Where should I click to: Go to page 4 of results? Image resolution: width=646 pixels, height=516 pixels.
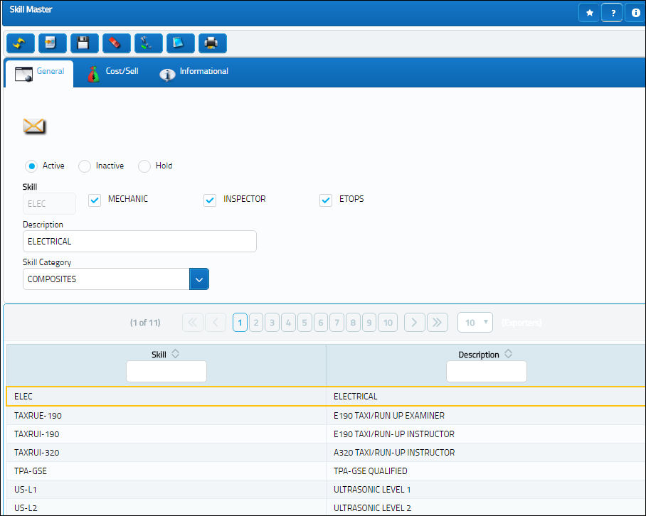point(288,323)
